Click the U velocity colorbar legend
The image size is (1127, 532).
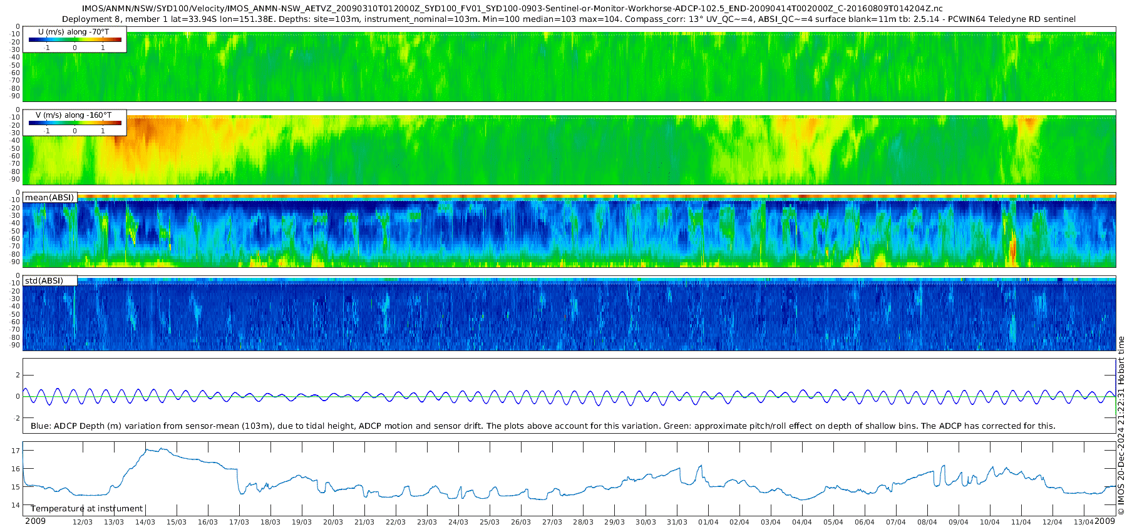[x=75, y=40]
